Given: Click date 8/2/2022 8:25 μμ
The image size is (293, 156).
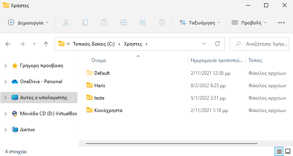Looking at the screenshot, I should click(208, 86).
